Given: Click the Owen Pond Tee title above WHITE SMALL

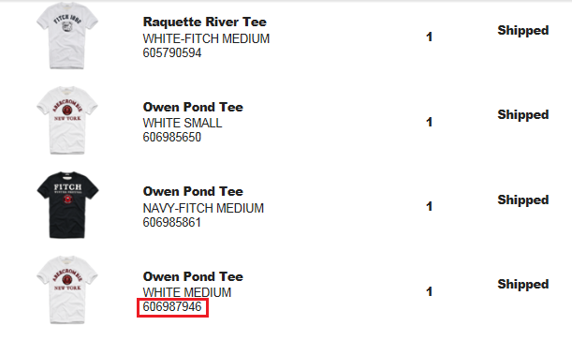Looking at the screenshot, I should [193, 107].
